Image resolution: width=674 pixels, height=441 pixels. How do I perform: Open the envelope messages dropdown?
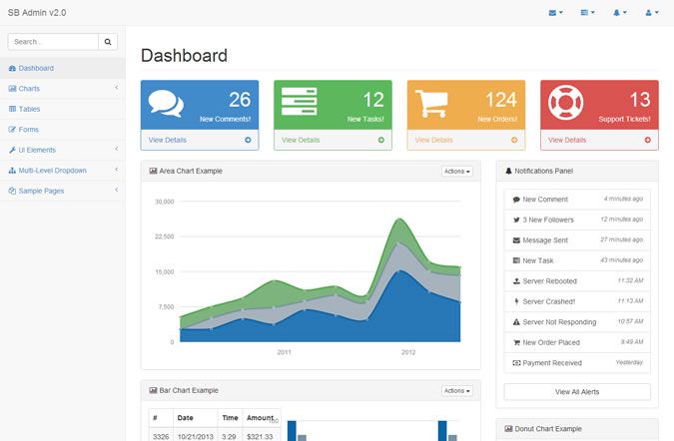coord(556,12)
